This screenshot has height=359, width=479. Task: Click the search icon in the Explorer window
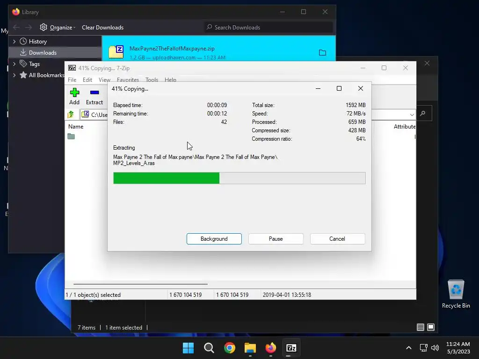(x=423, y=114)
